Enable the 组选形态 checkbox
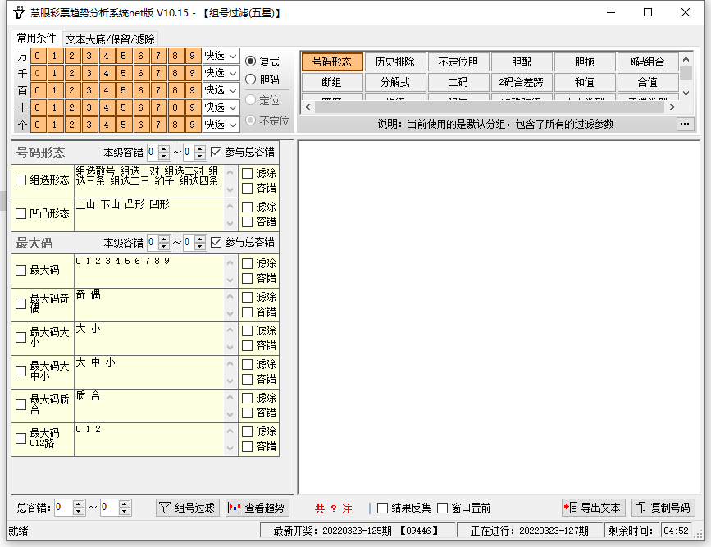Viewport: 711px width, 547px height. click(21, 180)
